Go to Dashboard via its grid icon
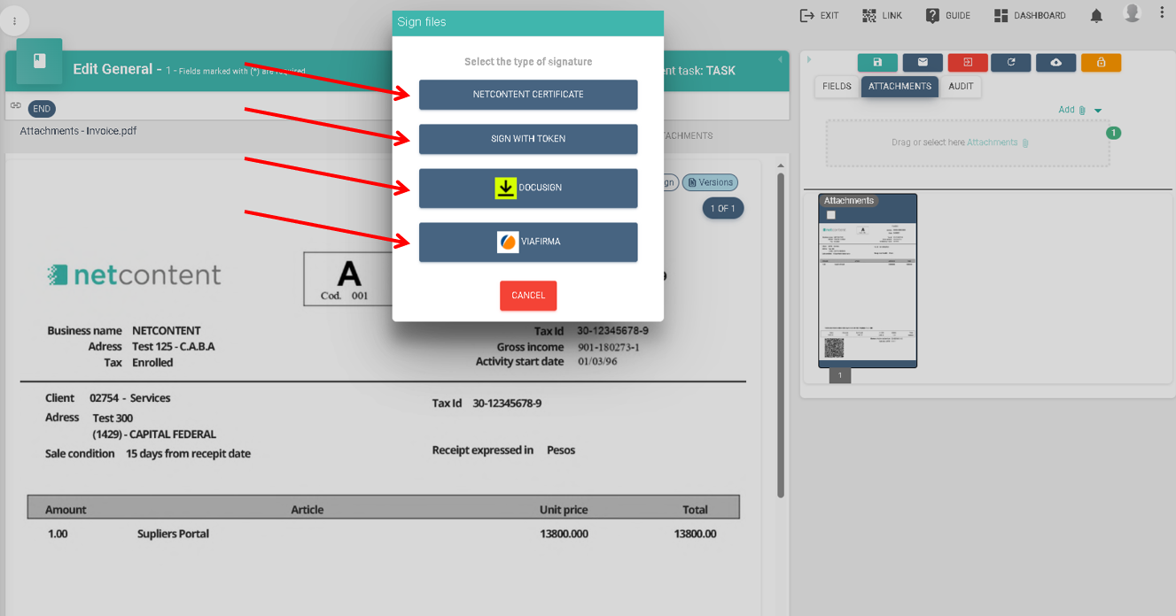The height and width of the screenshot is (616, 1176). tap(1001, 15)
